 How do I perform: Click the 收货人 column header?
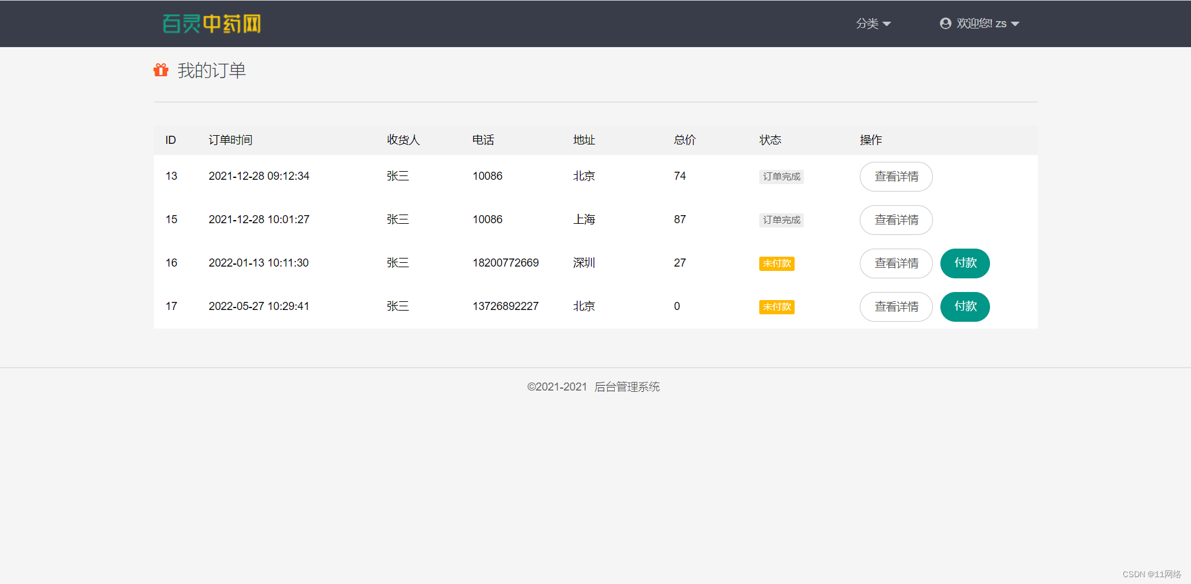(x=403, y=140)
